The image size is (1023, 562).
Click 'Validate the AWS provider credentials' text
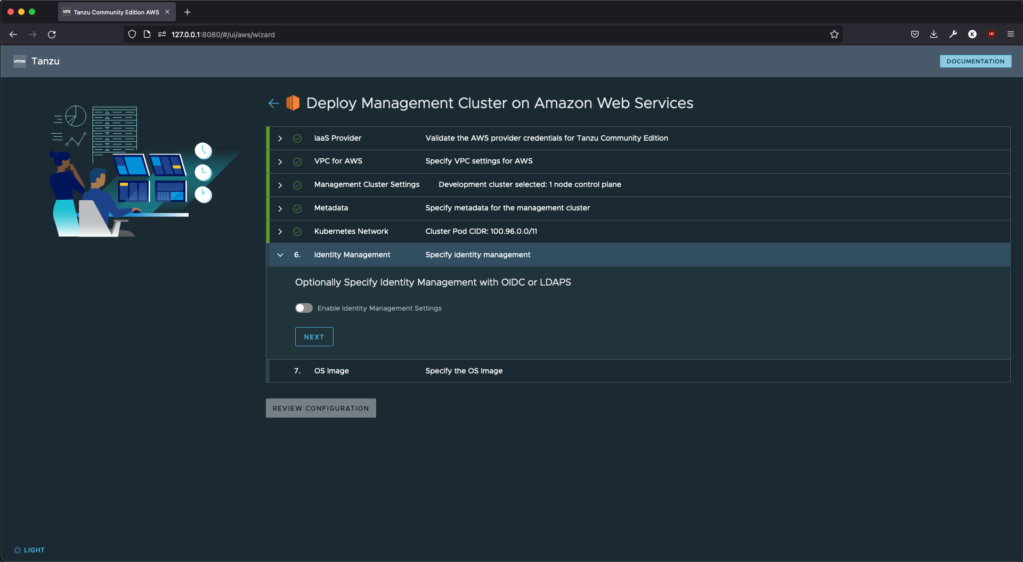click(547, 138)
